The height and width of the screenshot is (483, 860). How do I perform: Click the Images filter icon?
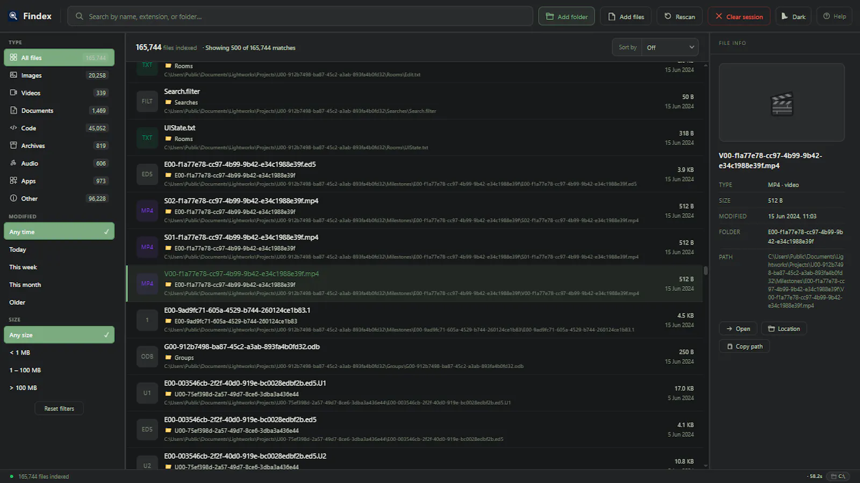pyautogui.click(x=13, y=75)
